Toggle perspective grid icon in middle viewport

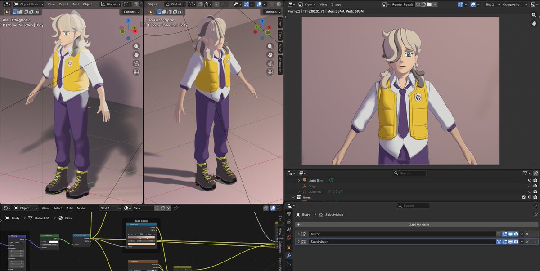(270, 72)
